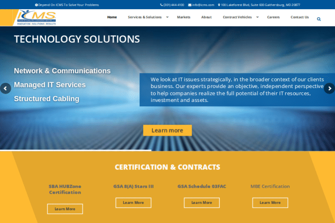Click the ICMS logo
Viewport: 335px width, 223px height.
click(x=36, y=17)
